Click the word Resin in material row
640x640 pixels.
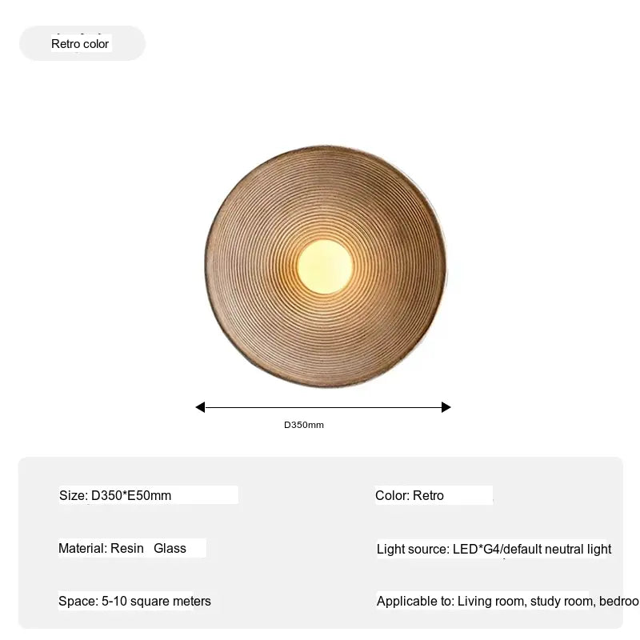pos(127,548)
